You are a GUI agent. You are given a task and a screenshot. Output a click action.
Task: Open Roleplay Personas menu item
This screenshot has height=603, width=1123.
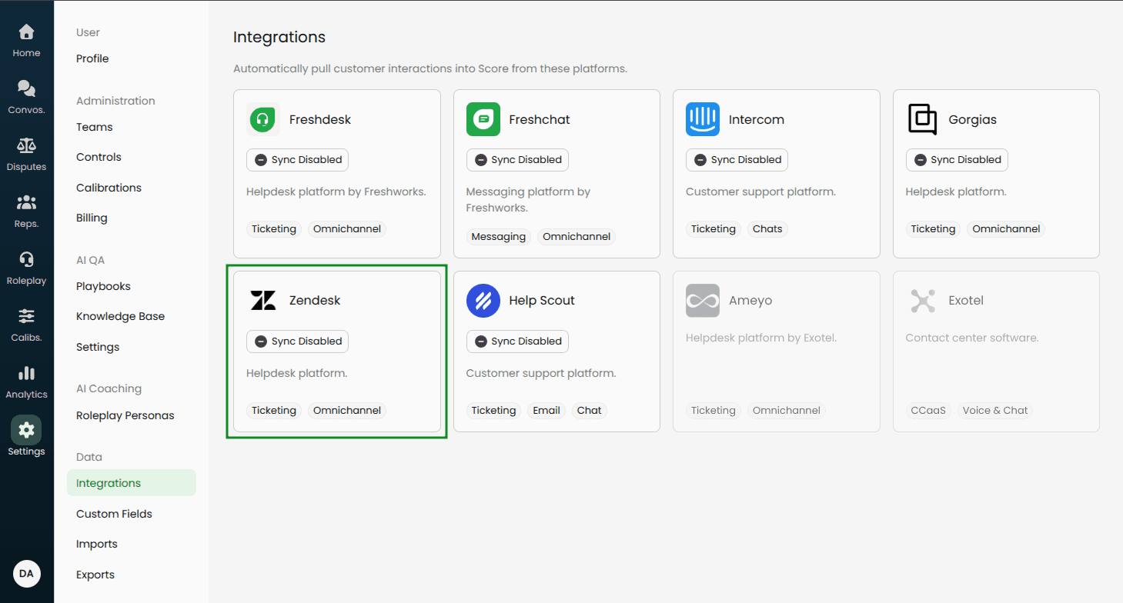click(x=125, y=415)
